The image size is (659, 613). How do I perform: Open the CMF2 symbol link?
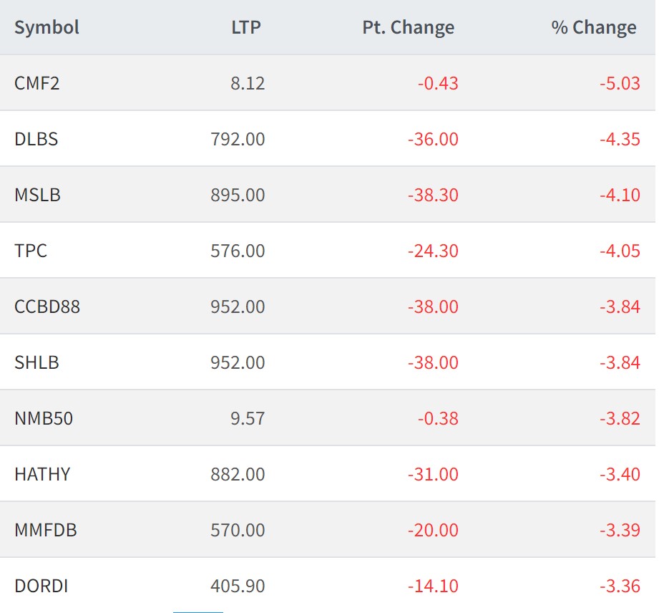37,83
